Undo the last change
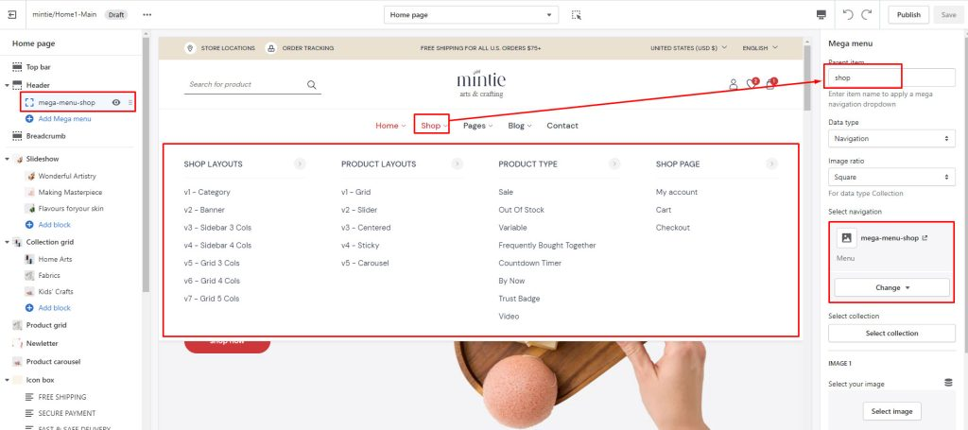This screenshot has width=968, height=430. click(848, 15)
